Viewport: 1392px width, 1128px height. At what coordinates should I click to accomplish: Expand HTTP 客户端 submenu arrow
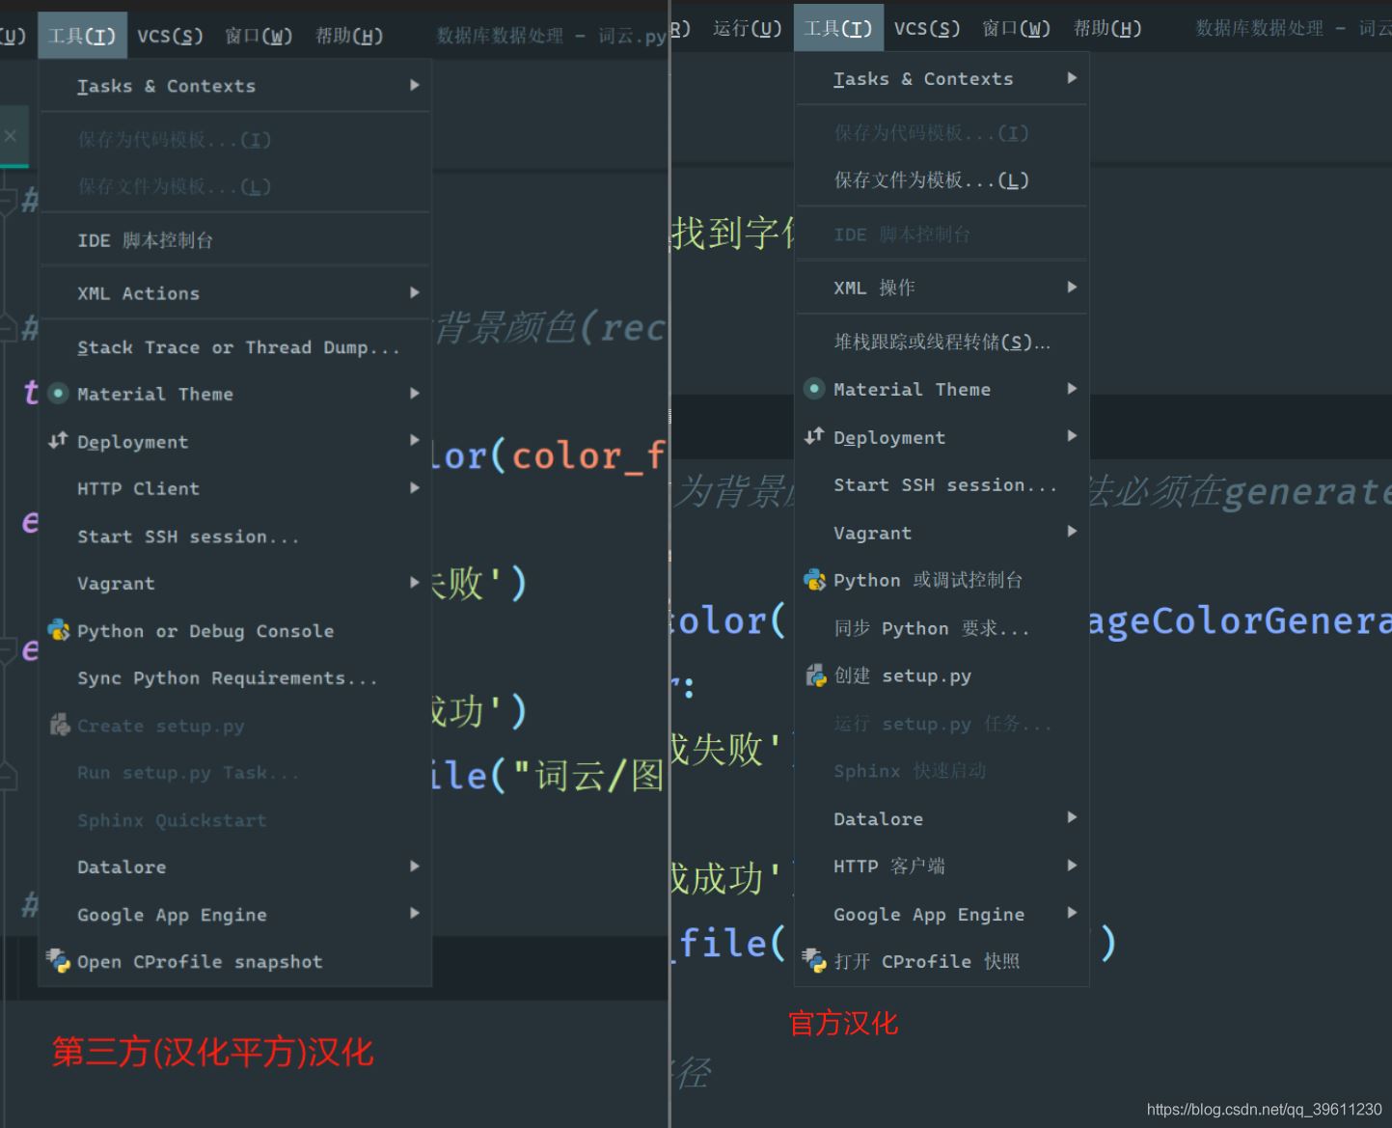(1072, 866)
